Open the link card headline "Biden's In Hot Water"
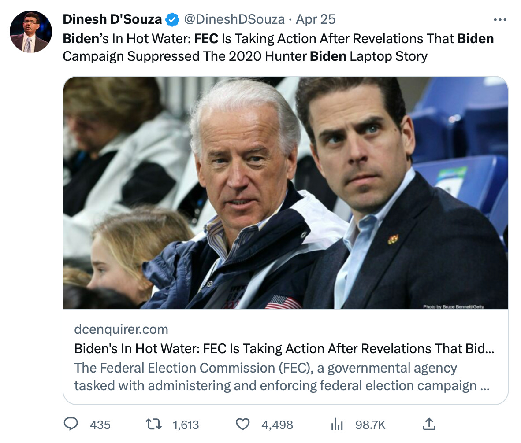The image size is (521, 443). (284, 348)
